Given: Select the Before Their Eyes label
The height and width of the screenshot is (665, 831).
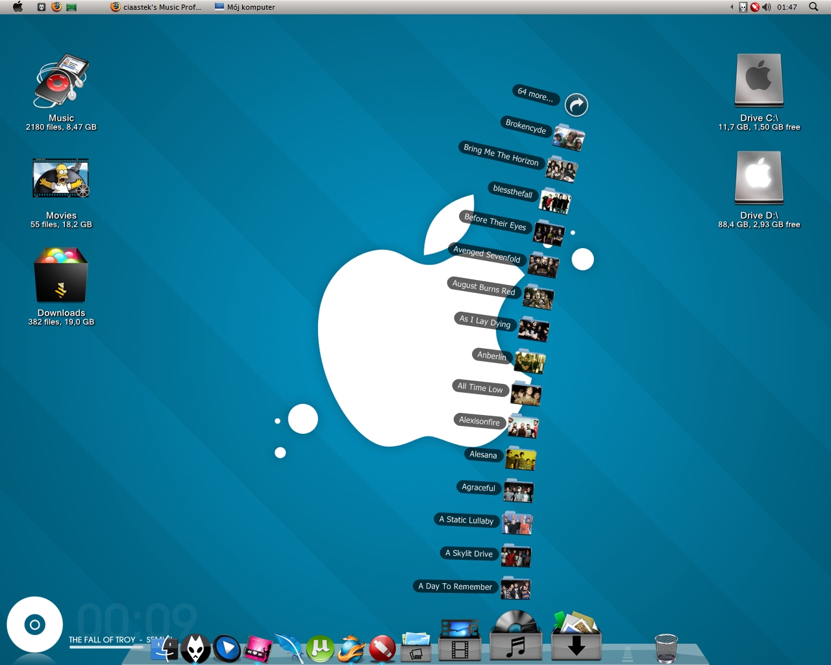Looking at the screenshot, I should click(x=495, y=221).
